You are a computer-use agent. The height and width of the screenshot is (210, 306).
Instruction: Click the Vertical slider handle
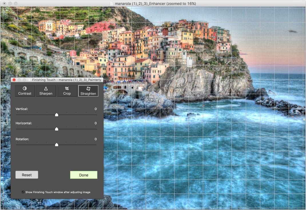click(57, 115)
